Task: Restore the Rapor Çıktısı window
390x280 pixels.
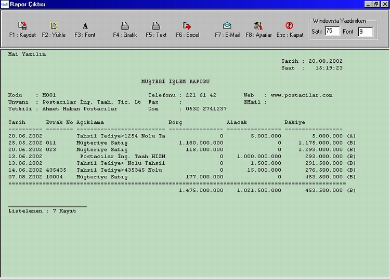Action: (x=375, y=4)
